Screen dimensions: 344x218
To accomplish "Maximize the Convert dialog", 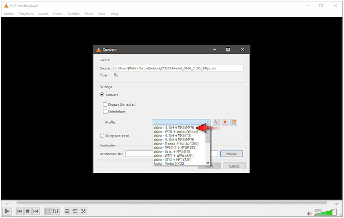I will click(x=228, y=49).
